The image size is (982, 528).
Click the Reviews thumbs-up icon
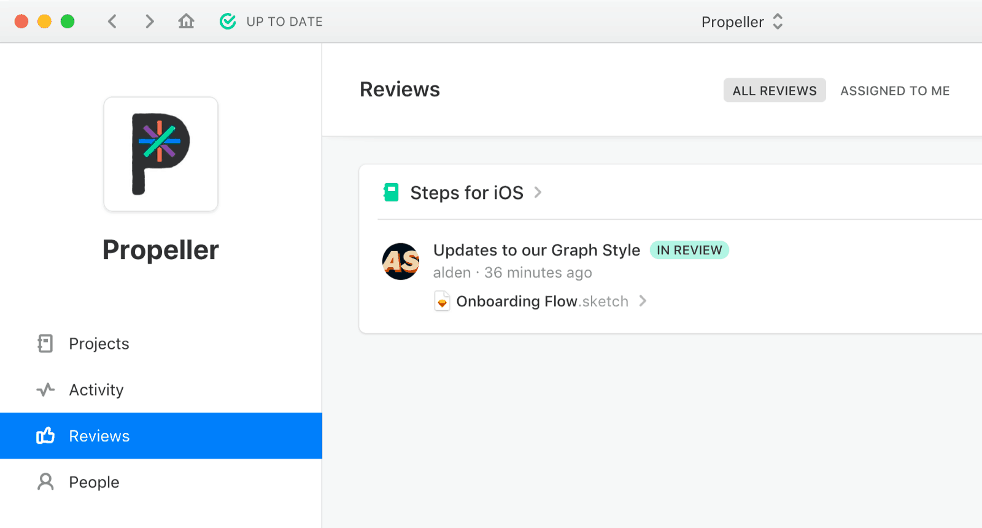(45, 435)
